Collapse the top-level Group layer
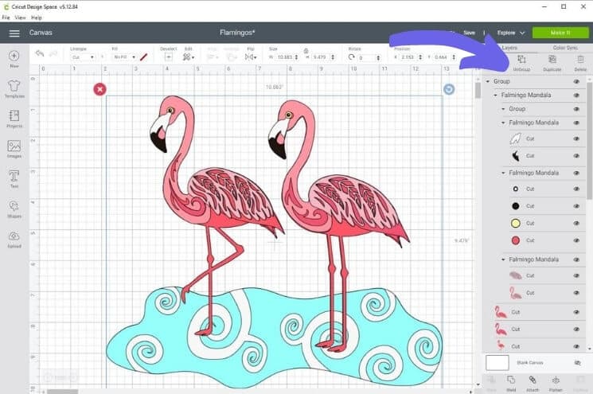 point(488,81)
